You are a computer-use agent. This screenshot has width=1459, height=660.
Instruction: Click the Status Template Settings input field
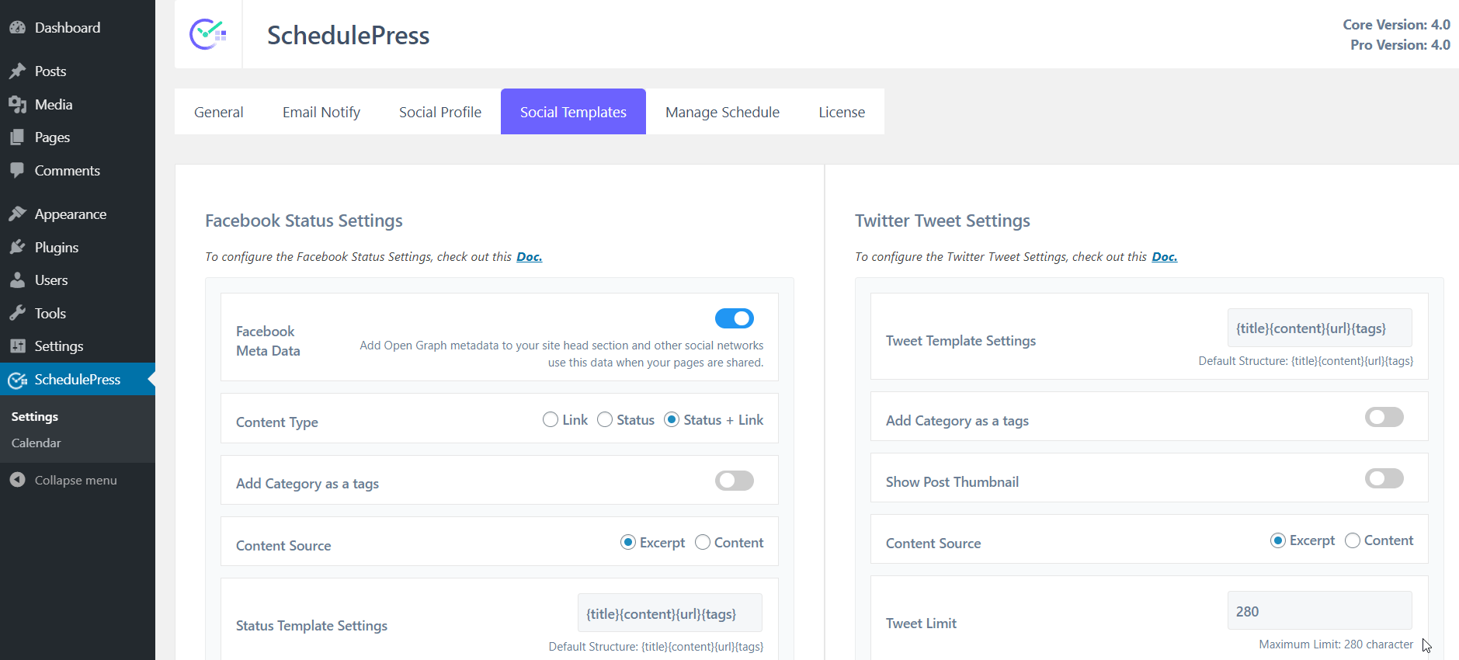pyautogui.click(x=670, y=613)
